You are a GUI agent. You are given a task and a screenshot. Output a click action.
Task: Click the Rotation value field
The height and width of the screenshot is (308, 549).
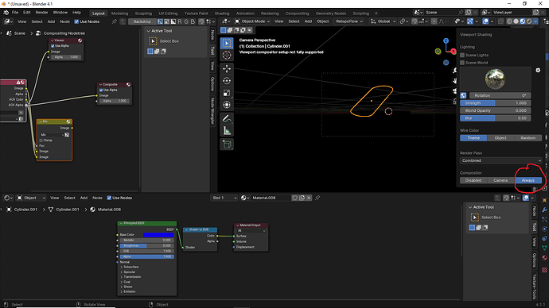(500, 95)
